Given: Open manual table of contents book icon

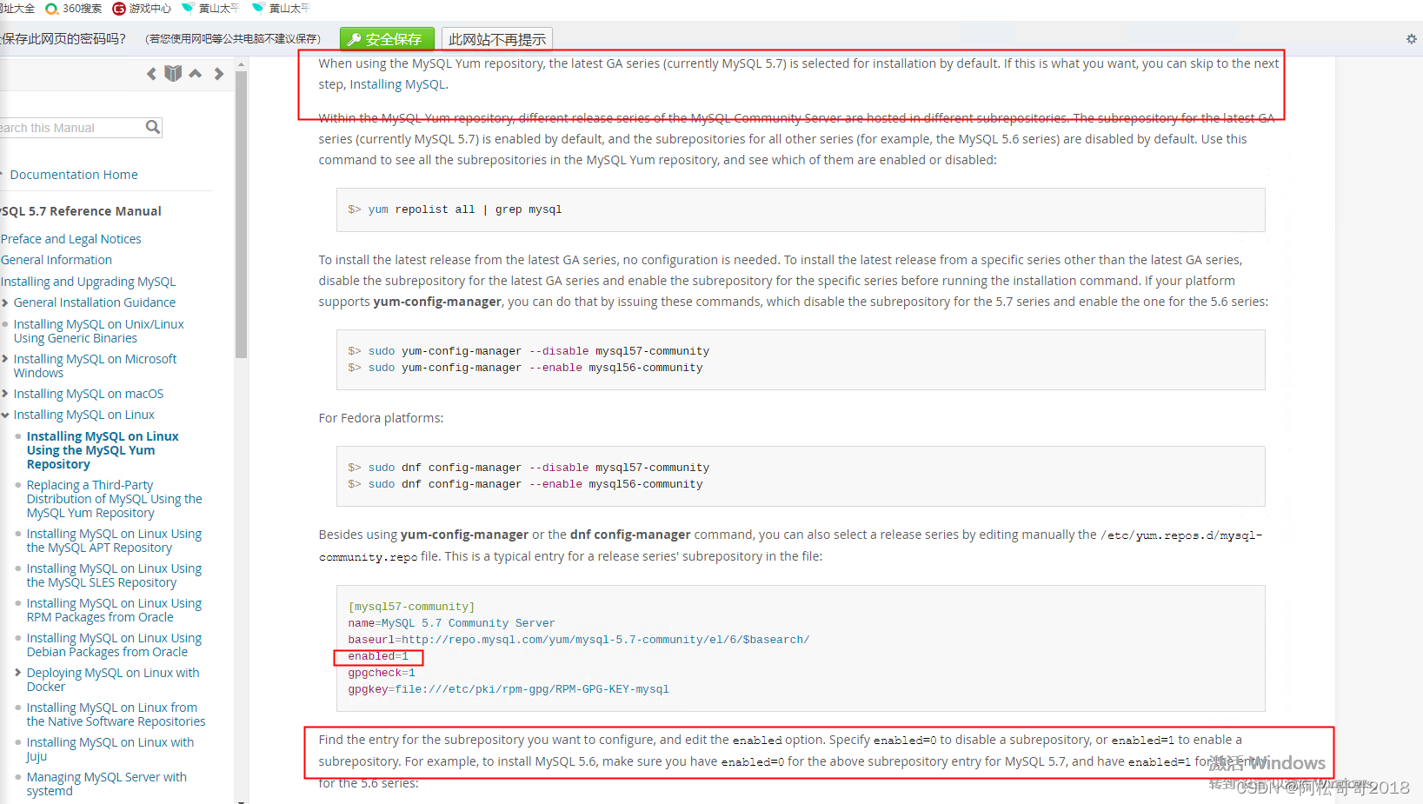Looking at the screenshot, I should 173,73.
